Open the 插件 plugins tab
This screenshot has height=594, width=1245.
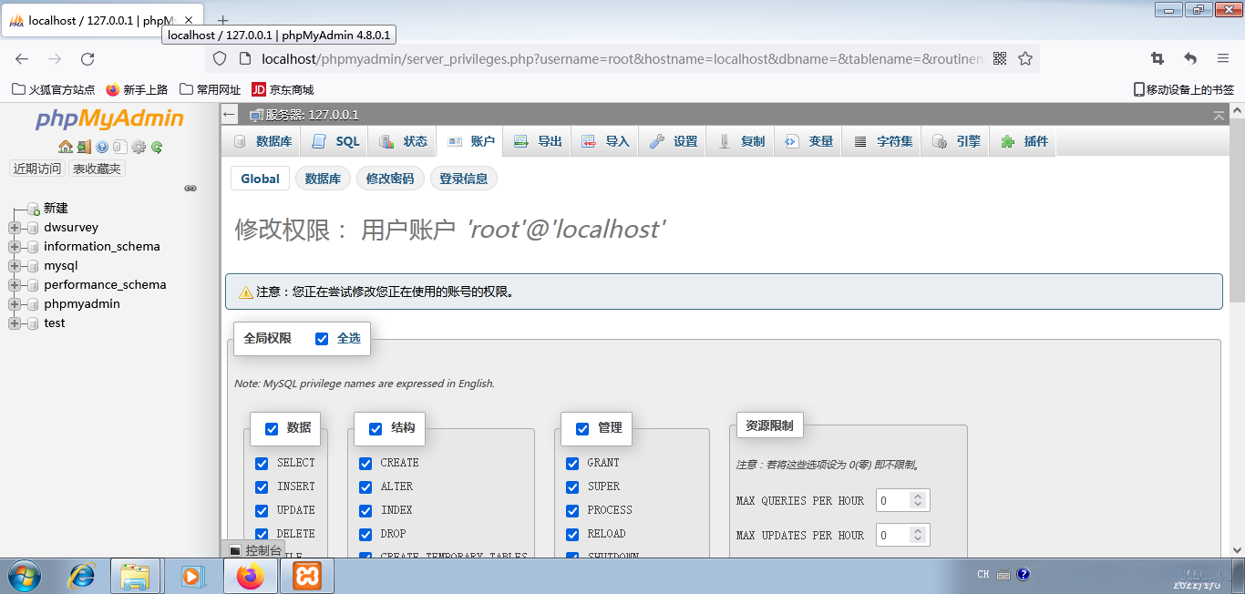point(1024,141)
